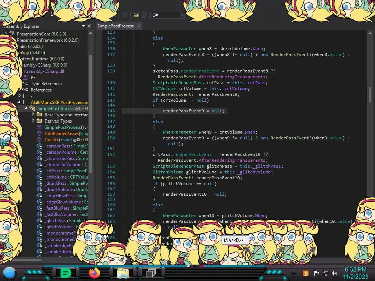Select AkilliMum.SRP.PostProcessing namespace label

(59, 102)
